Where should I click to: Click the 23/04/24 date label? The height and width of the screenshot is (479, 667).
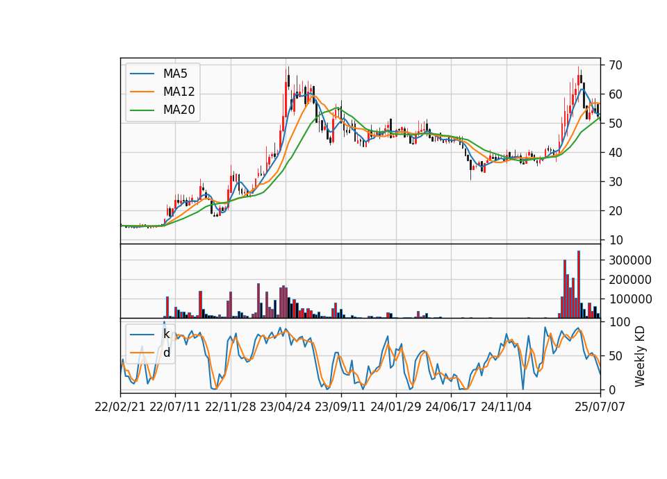(286, 407)
